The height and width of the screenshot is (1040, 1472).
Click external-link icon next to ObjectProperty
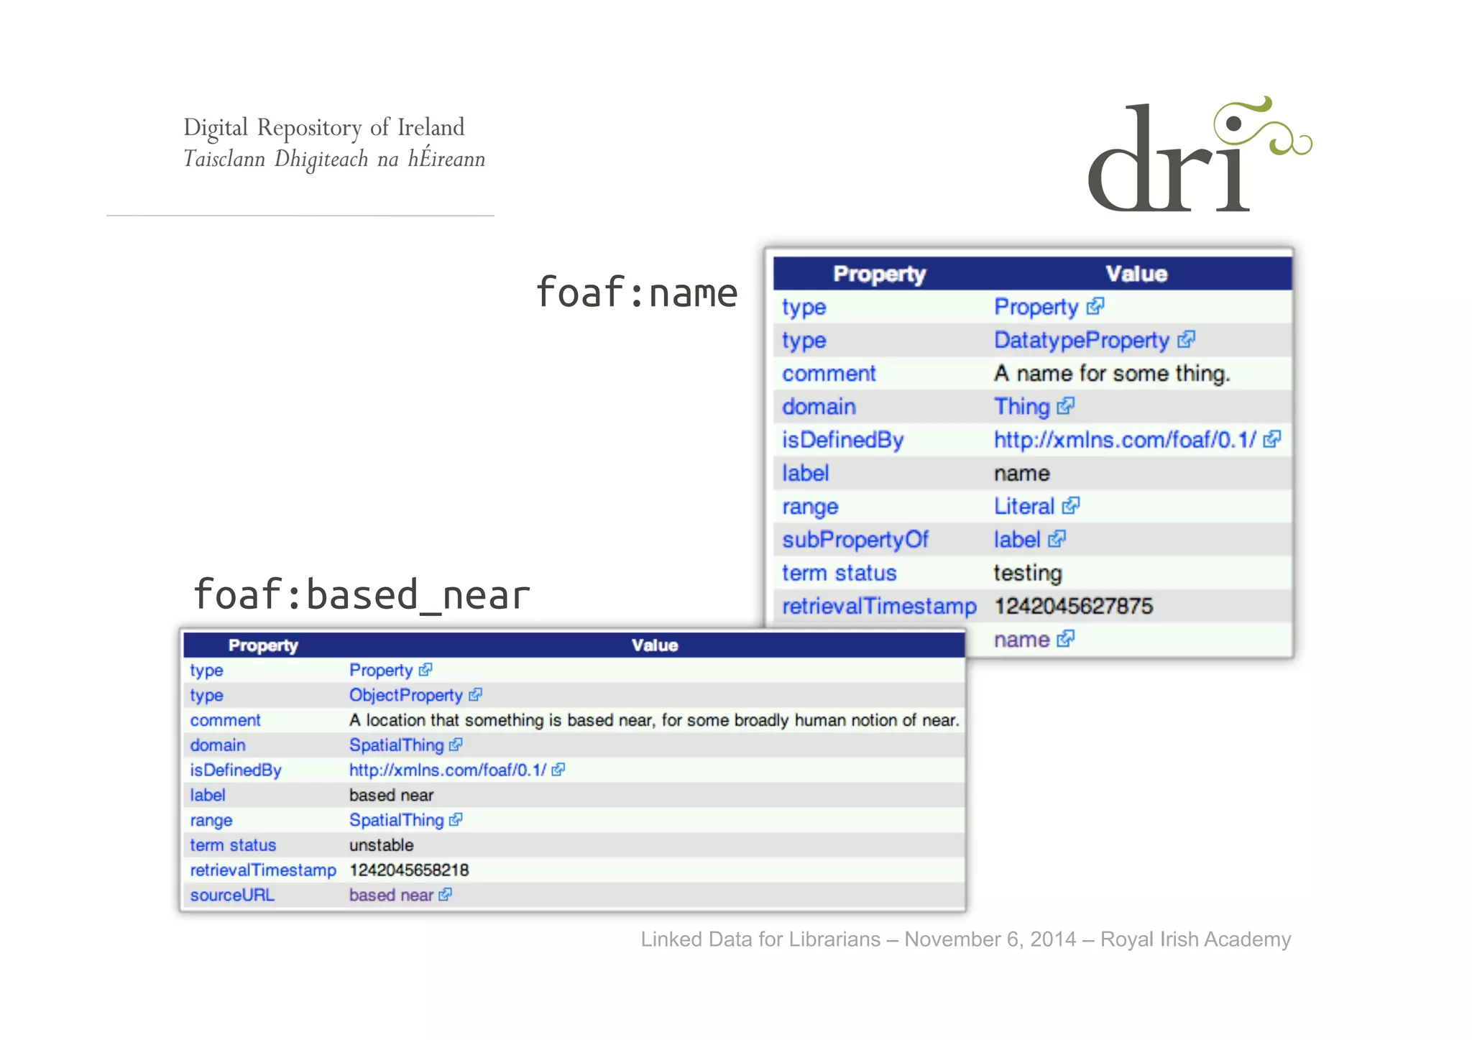[x=475, y=695]
